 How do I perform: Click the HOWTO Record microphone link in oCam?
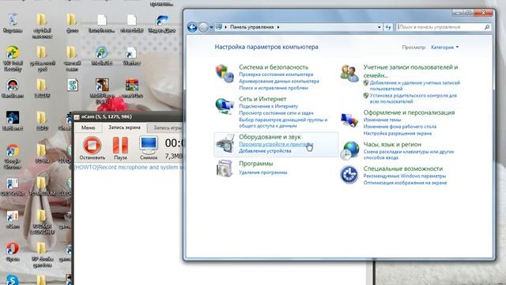(x=128, y=167)
